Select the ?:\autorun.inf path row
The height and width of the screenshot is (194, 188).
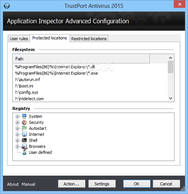[90, 80]
